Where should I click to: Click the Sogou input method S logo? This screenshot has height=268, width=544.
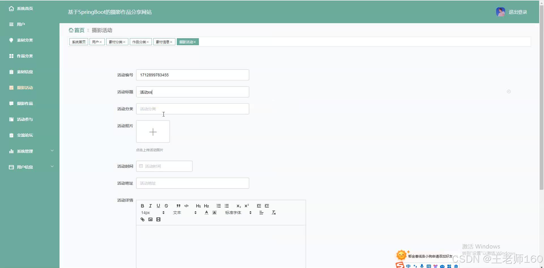pos(400,265)
